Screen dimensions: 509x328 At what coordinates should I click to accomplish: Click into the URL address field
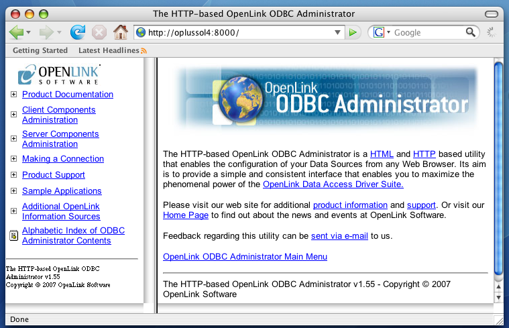coord(239,32)
